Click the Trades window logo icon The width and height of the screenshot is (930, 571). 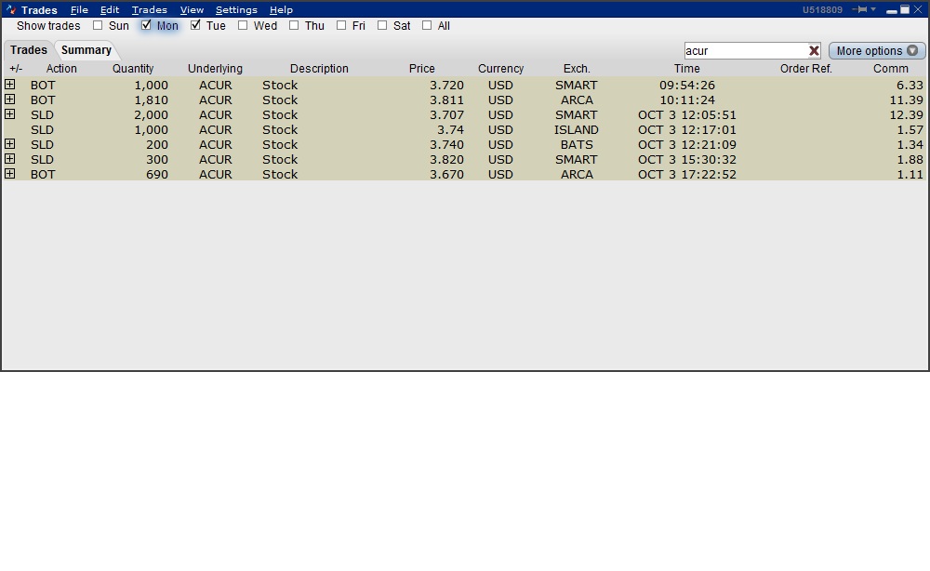(x=10, y=9)
